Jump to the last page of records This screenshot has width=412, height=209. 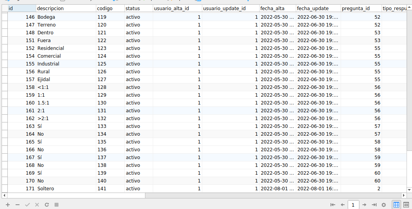pyautogui.click(x=374, y=205)
